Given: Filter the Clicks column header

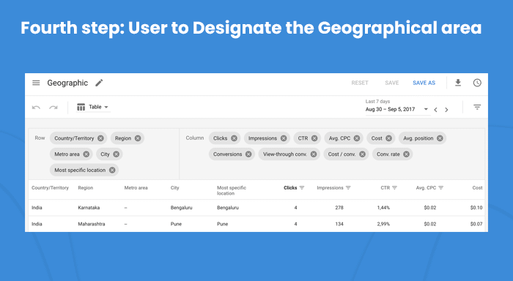Looking at the screenshot, I should click(x=302, y=188).
